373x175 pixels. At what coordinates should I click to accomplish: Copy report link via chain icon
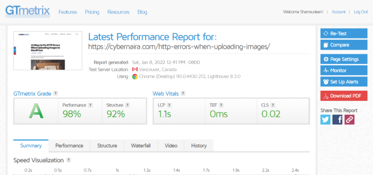coord(349,120)
